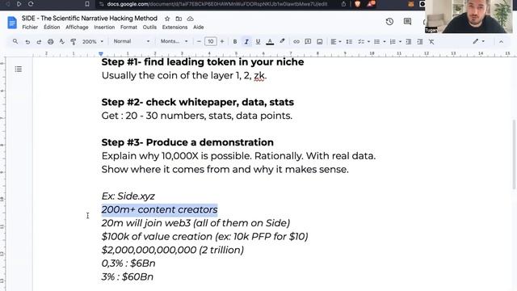Redo the last action
517x291 pixels.
pos(39,41)
